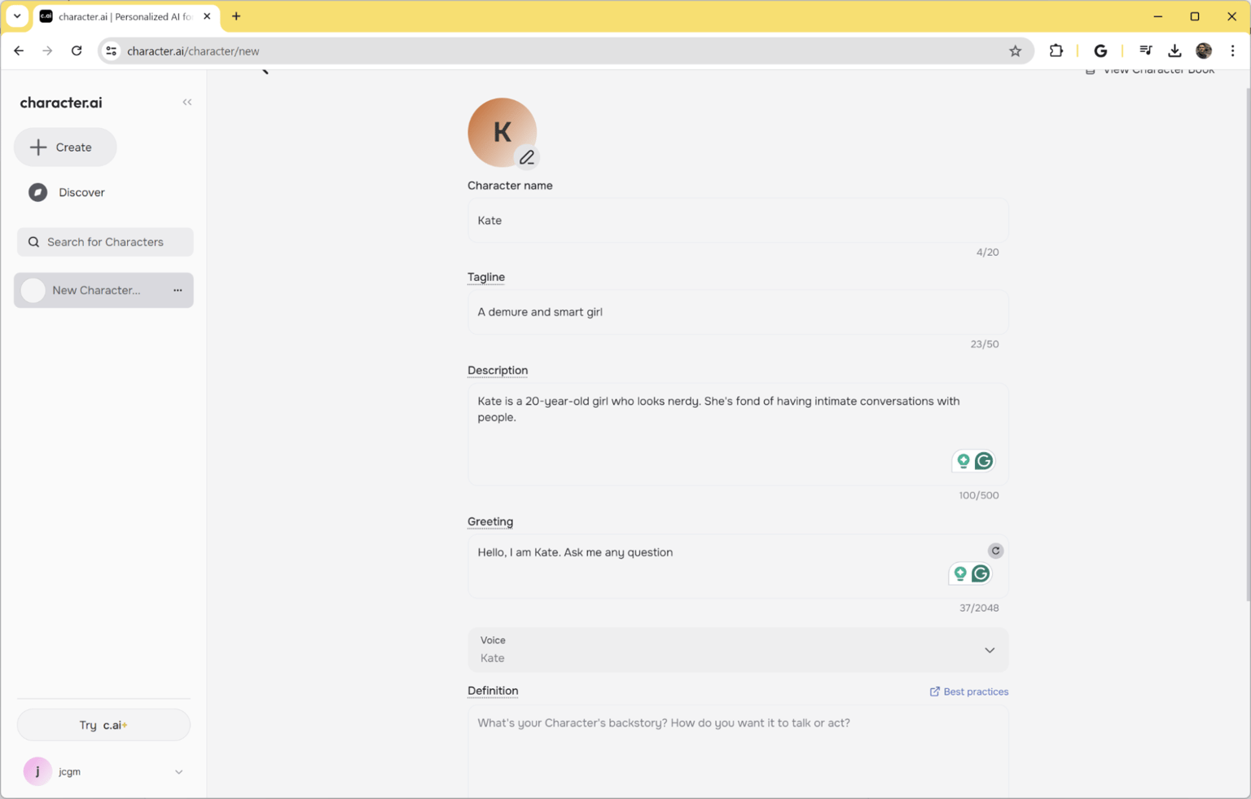1251x799 pixels.
Task: Open the three-dot options for New Character
Action: (178, 291)
